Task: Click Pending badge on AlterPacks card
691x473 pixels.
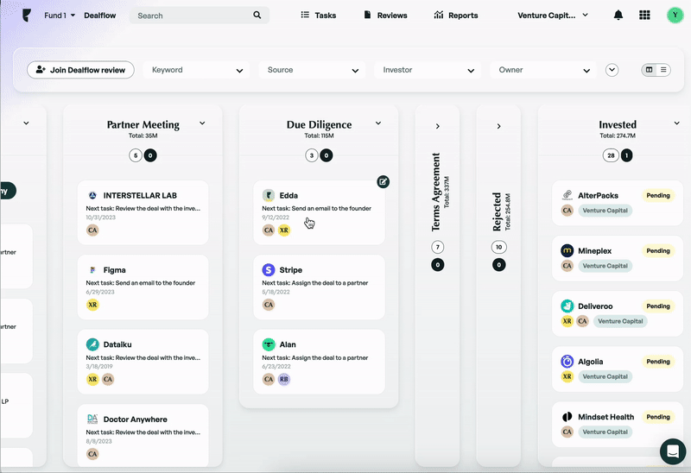Action: coord(657,196)
